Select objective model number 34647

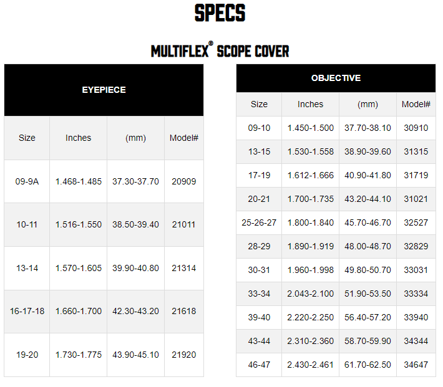[x=416, y=365]
